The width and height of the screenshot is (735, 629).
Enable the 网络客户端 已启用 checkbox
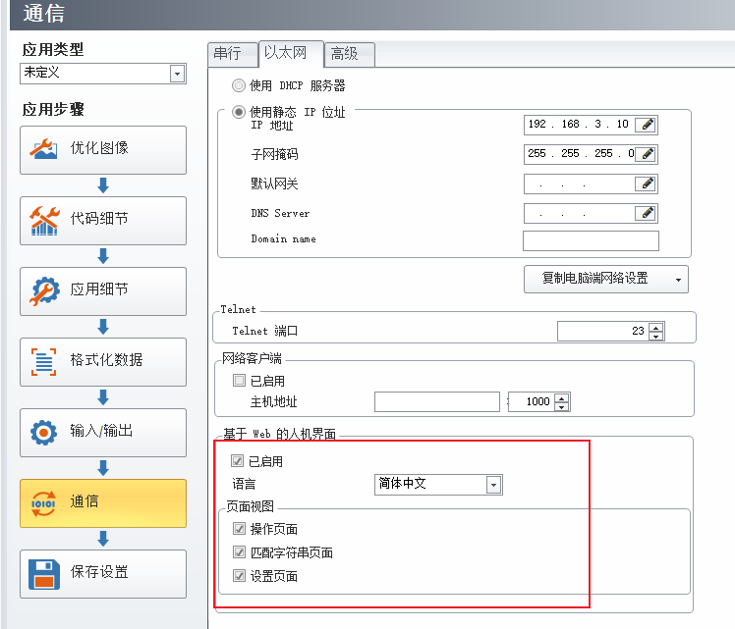pyautogui.click(x=239, y=381)
